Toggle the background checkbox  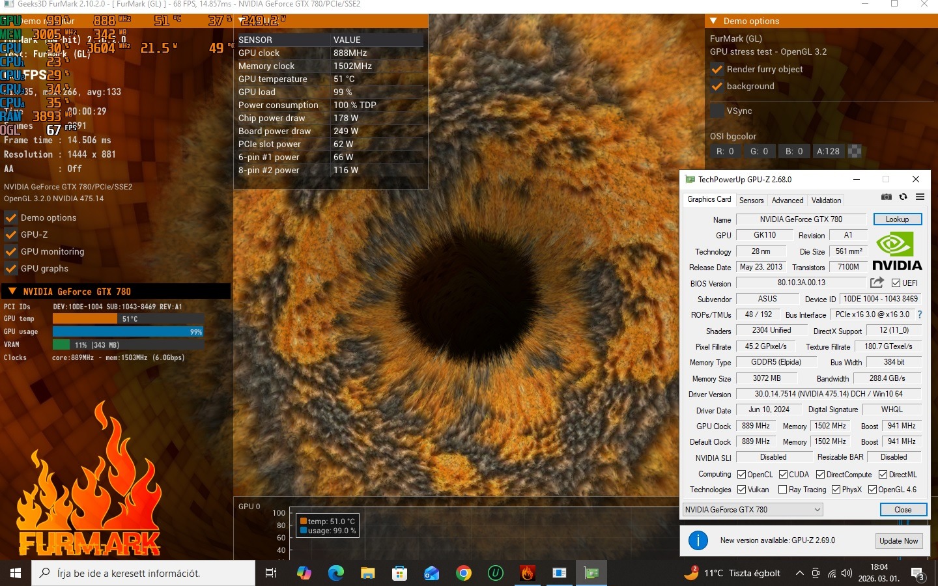pyautogui.click(x=717, y=86)
